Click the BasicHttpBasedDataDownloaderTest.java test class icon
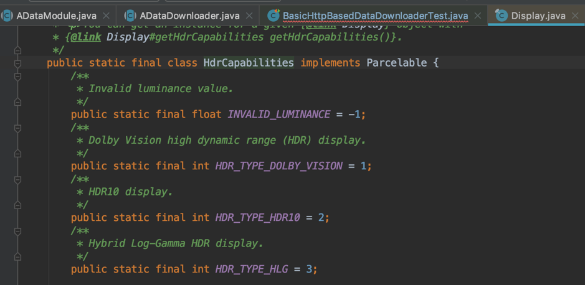 [x=273, y=16]
